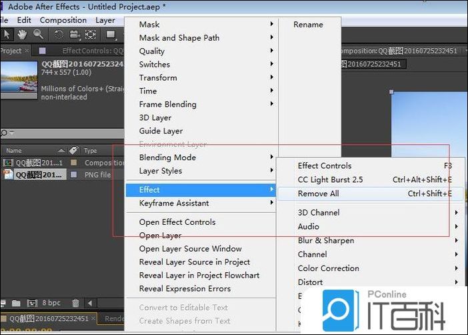Select the Selection arrow tool
Screen dimensions: 468x335
tap(7, 34)
